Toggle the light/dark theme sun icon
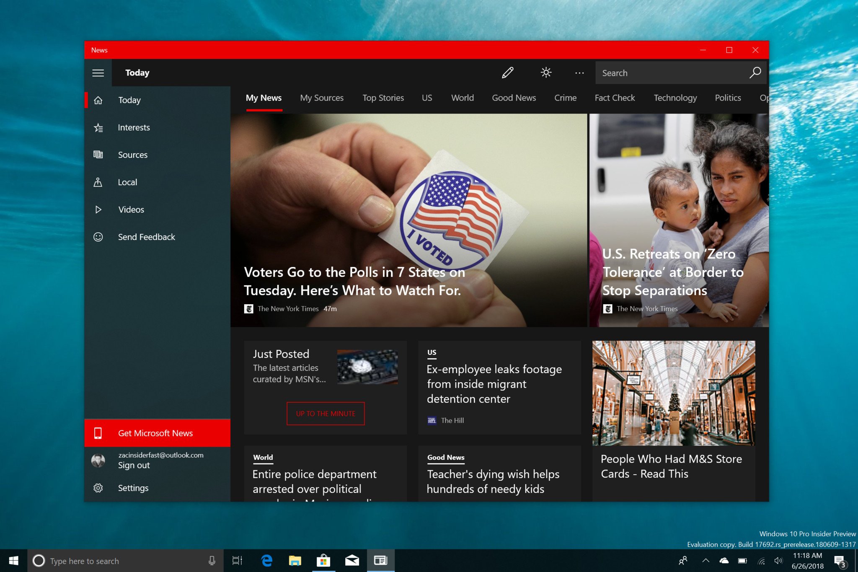The image size is (858, 572). point(546,72)
